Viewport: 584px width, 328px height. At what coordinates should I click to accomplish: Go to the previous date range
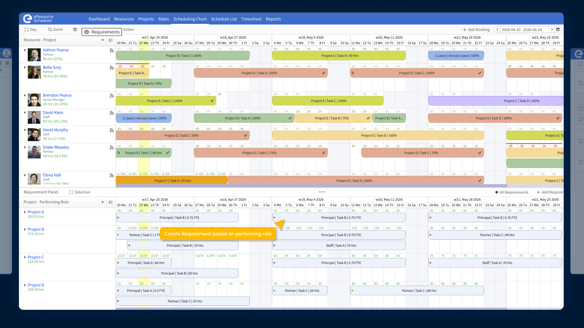(497, 30)
